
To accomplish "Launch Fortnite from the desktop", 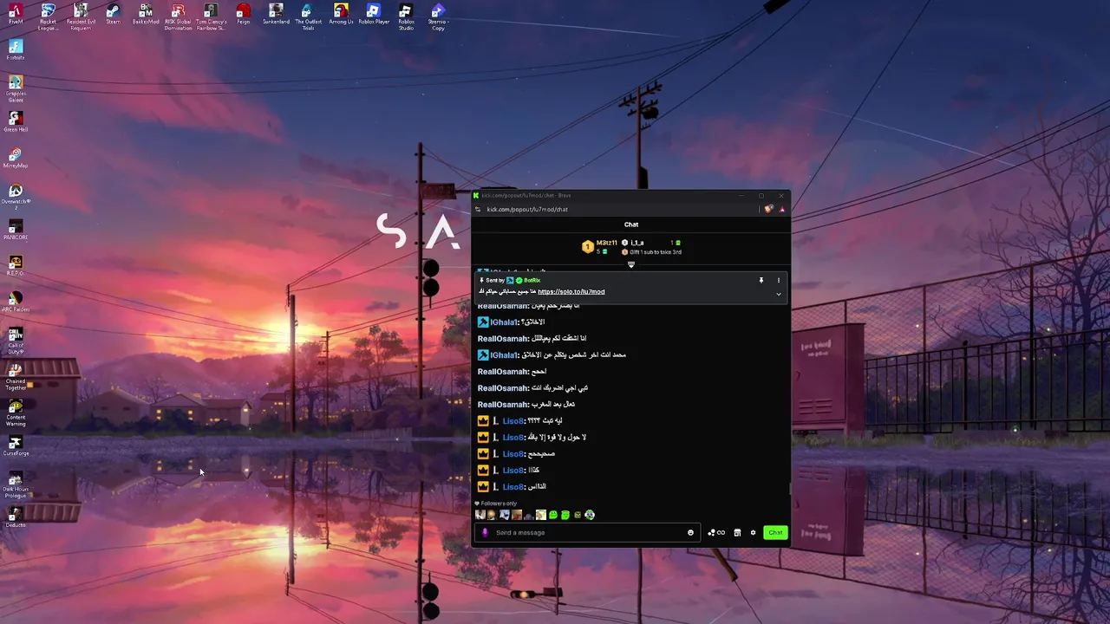I will (16, 50).
